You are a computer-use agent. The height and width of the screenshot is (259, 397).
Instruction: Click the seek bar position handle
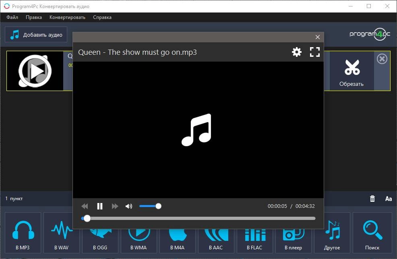87,218
